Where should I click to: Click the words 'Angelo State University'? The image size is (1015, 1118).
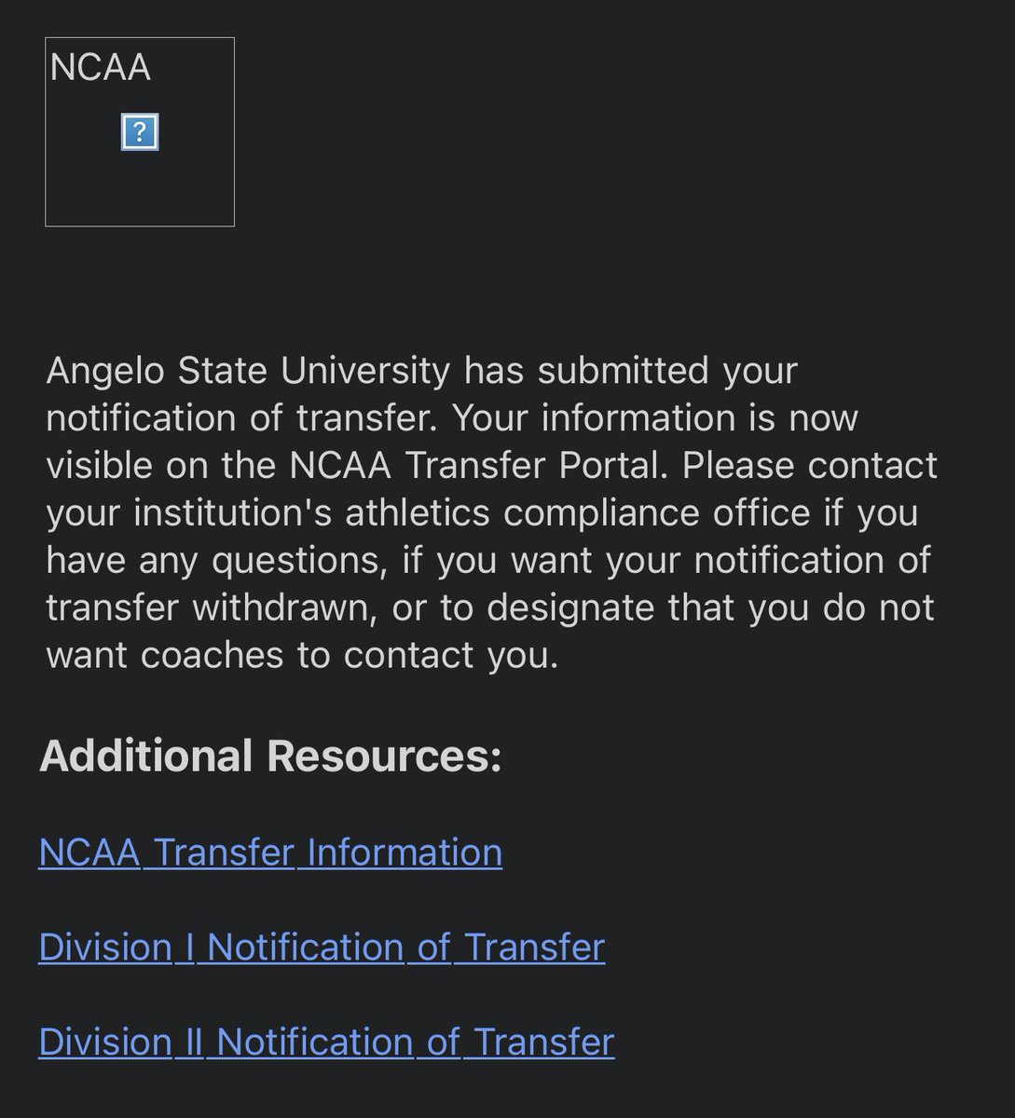pos(248,371)
